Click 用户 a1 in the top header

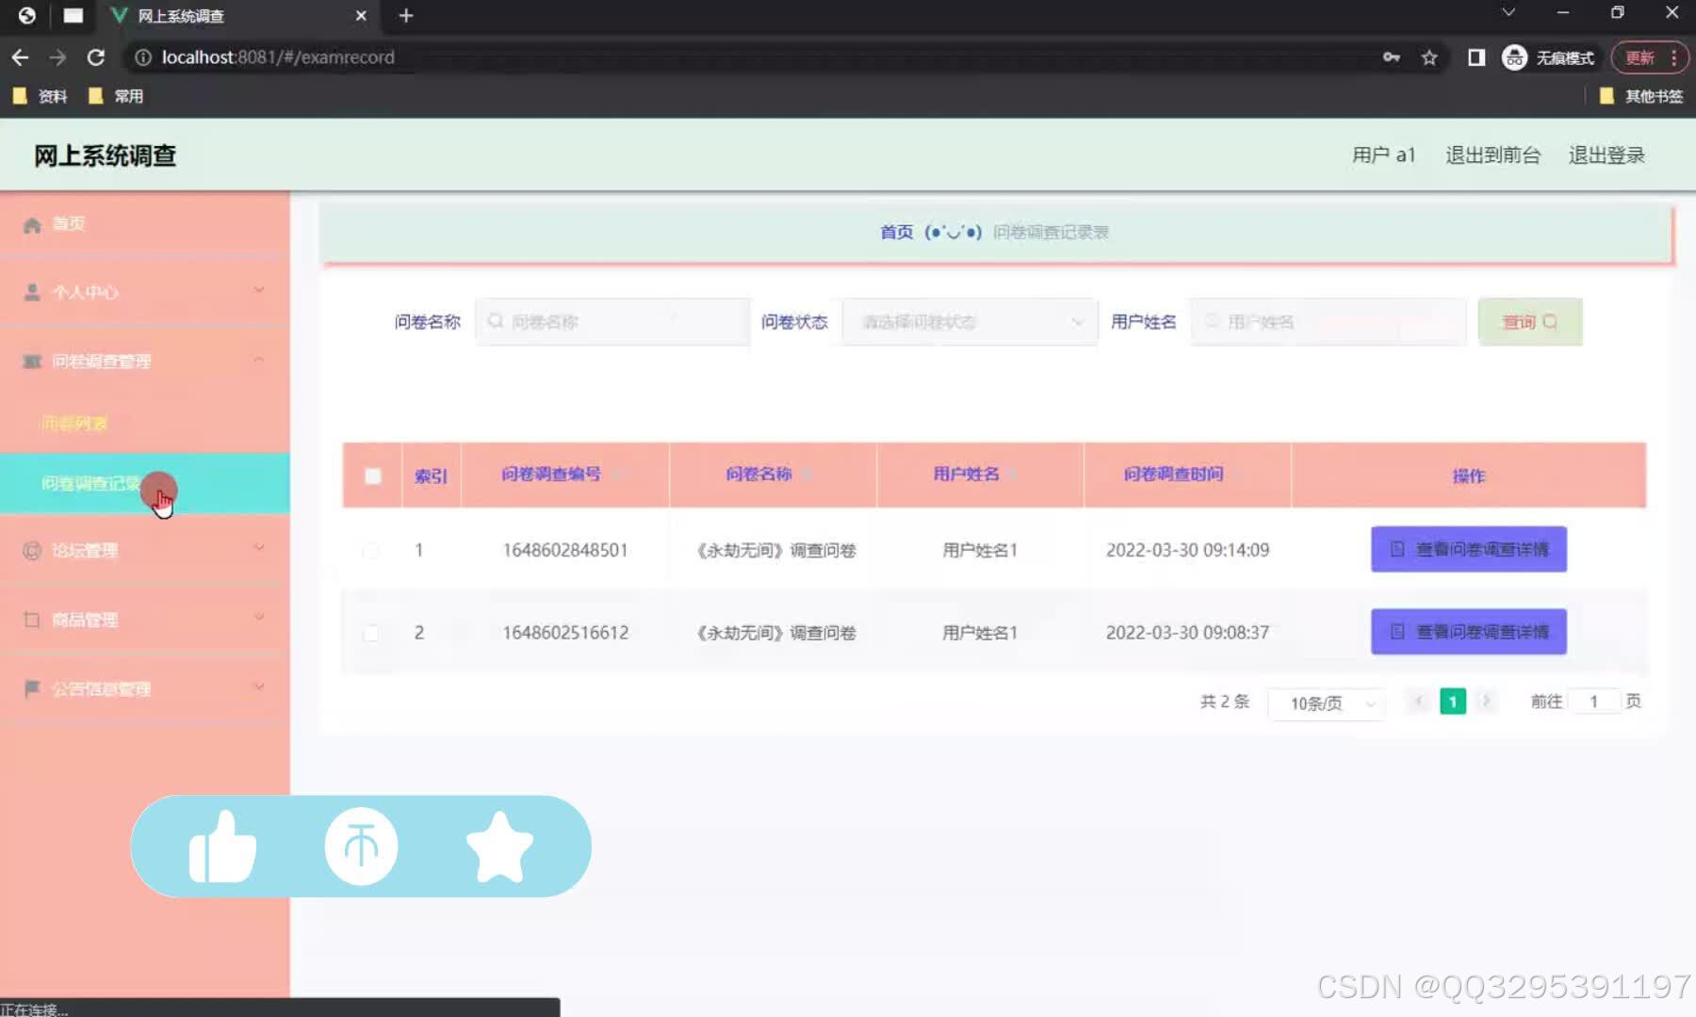(x=1384, y=155)
